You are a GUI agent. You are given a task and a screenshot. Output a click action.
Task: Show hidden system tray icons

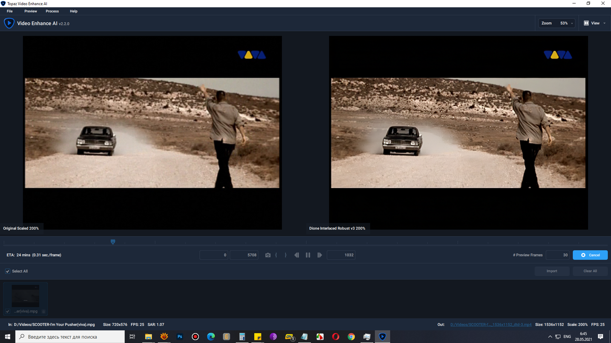[x=550, y=336]
